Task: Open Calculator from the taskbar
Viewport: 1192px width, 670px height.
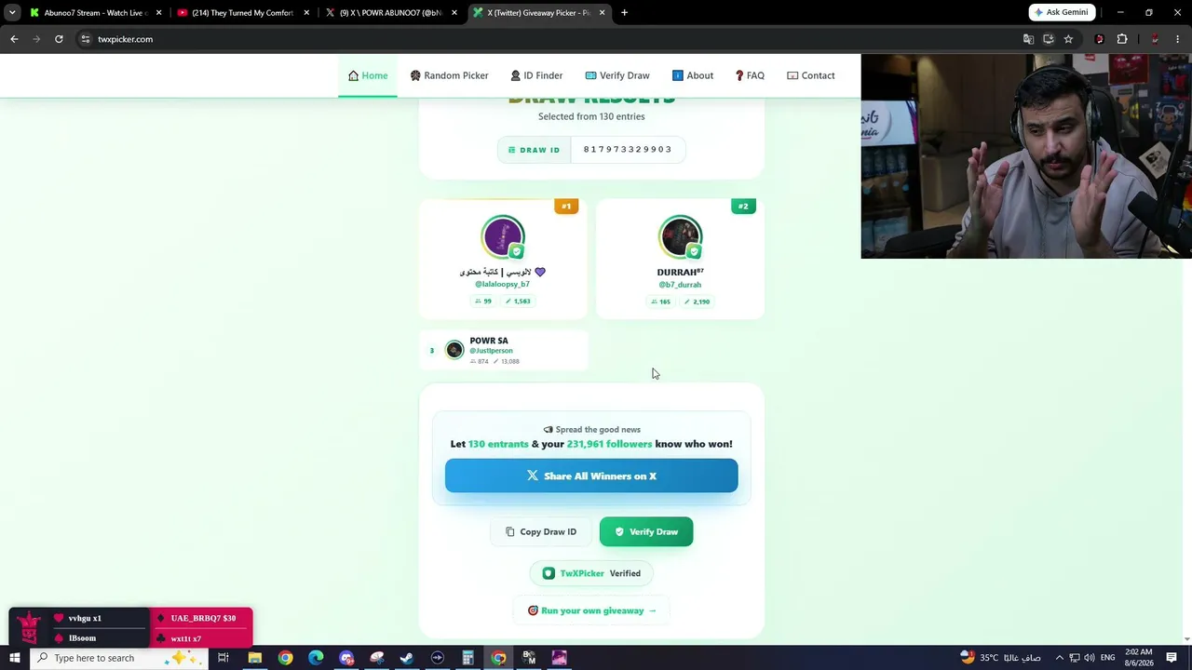Action: [x=467, y=658]
